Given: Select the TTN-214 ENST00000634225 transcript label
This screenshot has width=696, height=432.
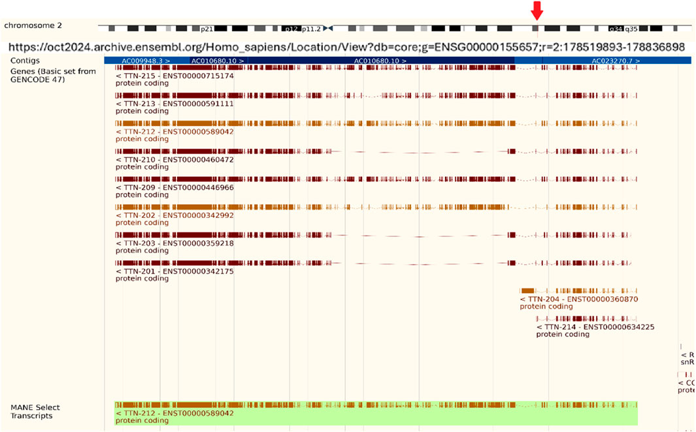Looking at the screenshot, I should 595,327.
